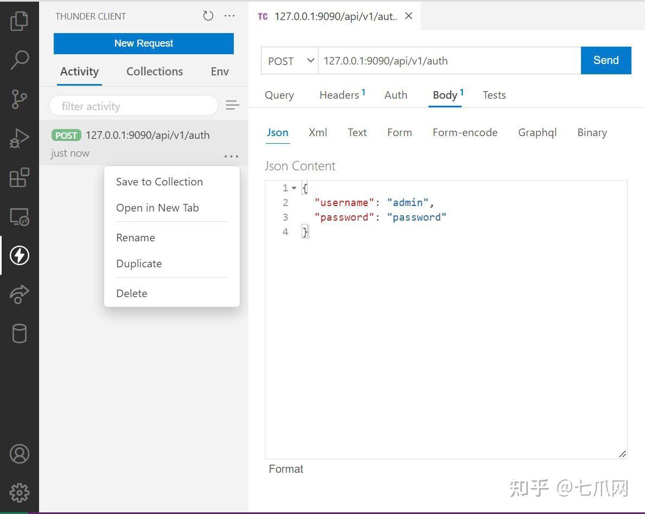
Task: Refresh the Thunder Client activity list
Action: tap(208, 16)
